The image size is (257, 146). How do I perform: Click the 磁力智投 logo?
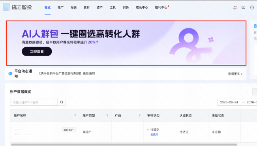click(x=17, y=7)
